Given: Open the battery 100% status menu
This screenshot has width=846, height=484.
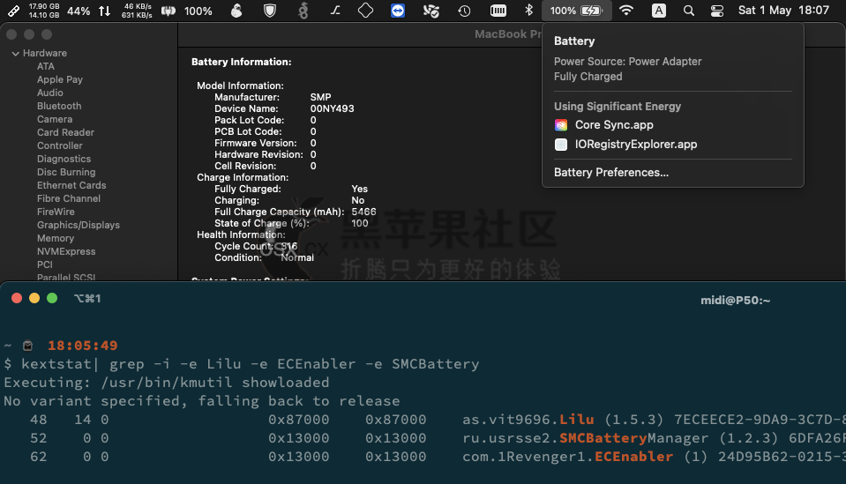Looking at the screenshot, I should tap(576, 11).
